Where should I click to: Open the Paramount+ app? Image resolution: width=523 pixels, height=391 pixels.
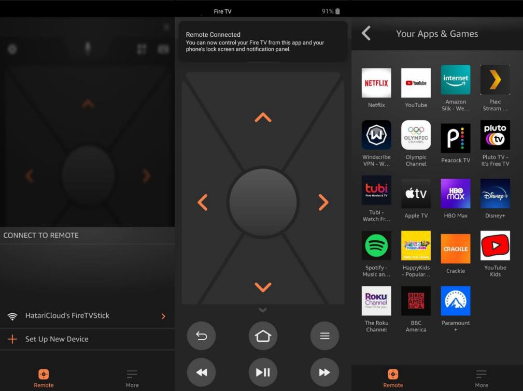coord(456,301)
